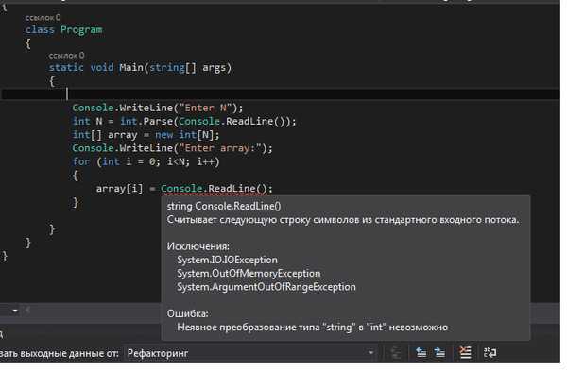Click the Console.WriteLine("Enter array:") line
Screen dimensions: 567x370
(x=173, y=148)
